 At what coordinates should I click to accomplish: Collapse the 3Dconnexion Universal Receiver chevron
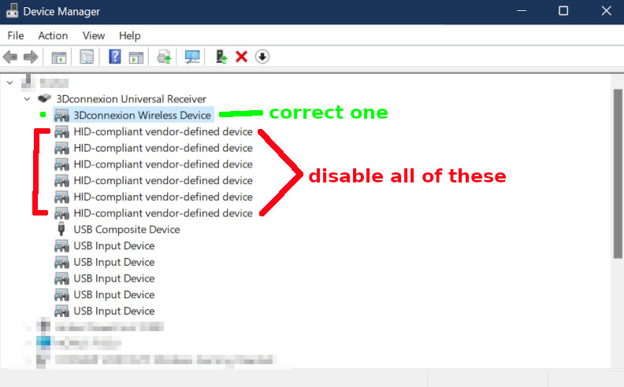click(27, 99)
